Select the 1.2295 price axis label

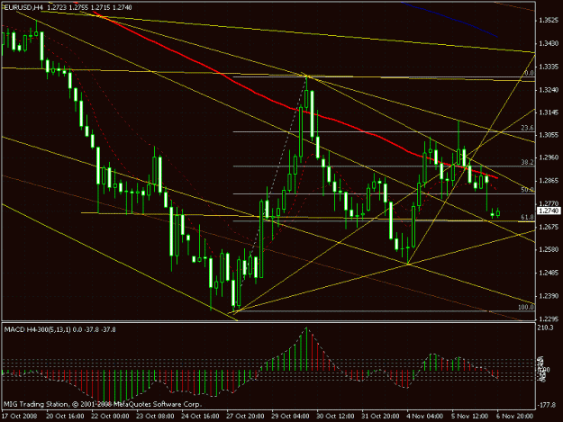click(x=549, y=319)
